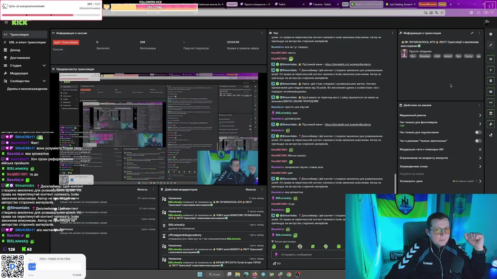Click the dots cluster icon in right toolbar

(x=491, y=135)
